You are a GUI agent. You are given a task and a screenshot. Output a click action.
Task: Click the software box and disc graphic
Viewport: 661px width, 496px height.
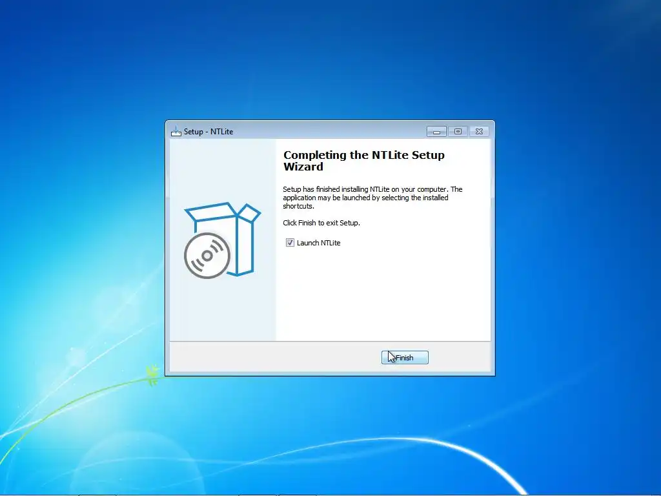click(x=222, y=240)
